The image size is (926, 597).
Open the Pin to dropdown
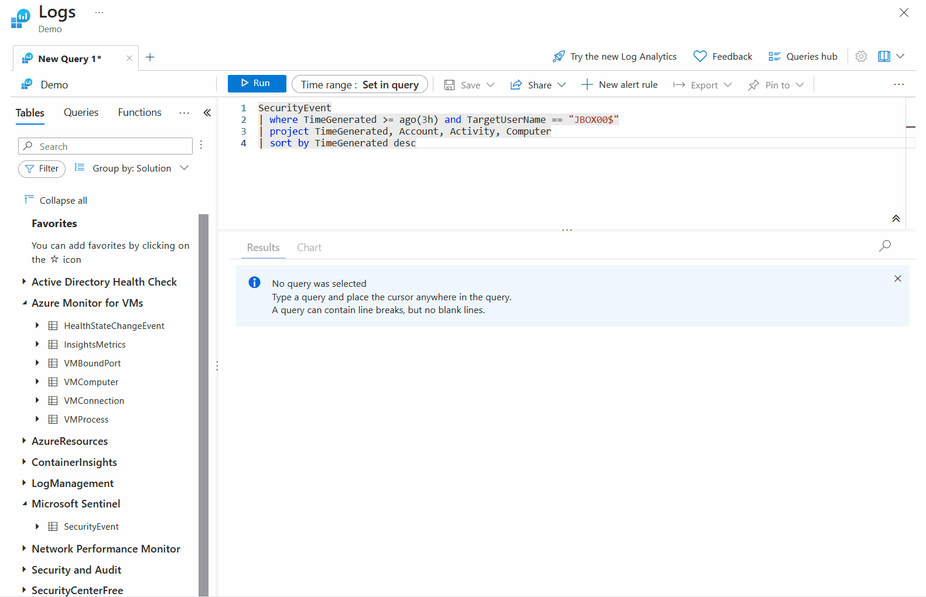click(775, 85)
